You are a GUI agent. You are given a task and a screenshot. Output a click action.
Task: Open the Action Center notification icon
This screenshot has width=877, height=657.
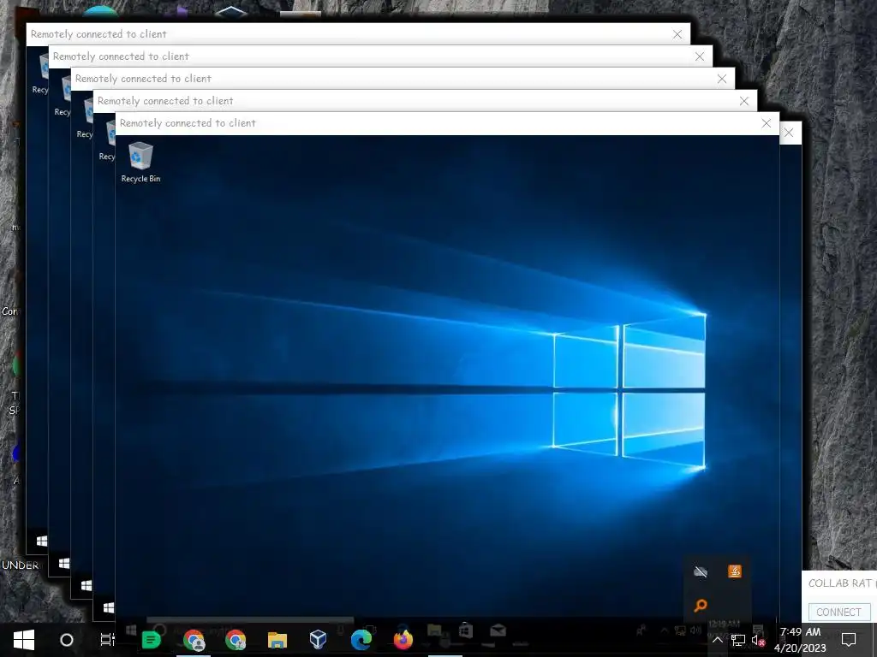click(x=849, y=640)
